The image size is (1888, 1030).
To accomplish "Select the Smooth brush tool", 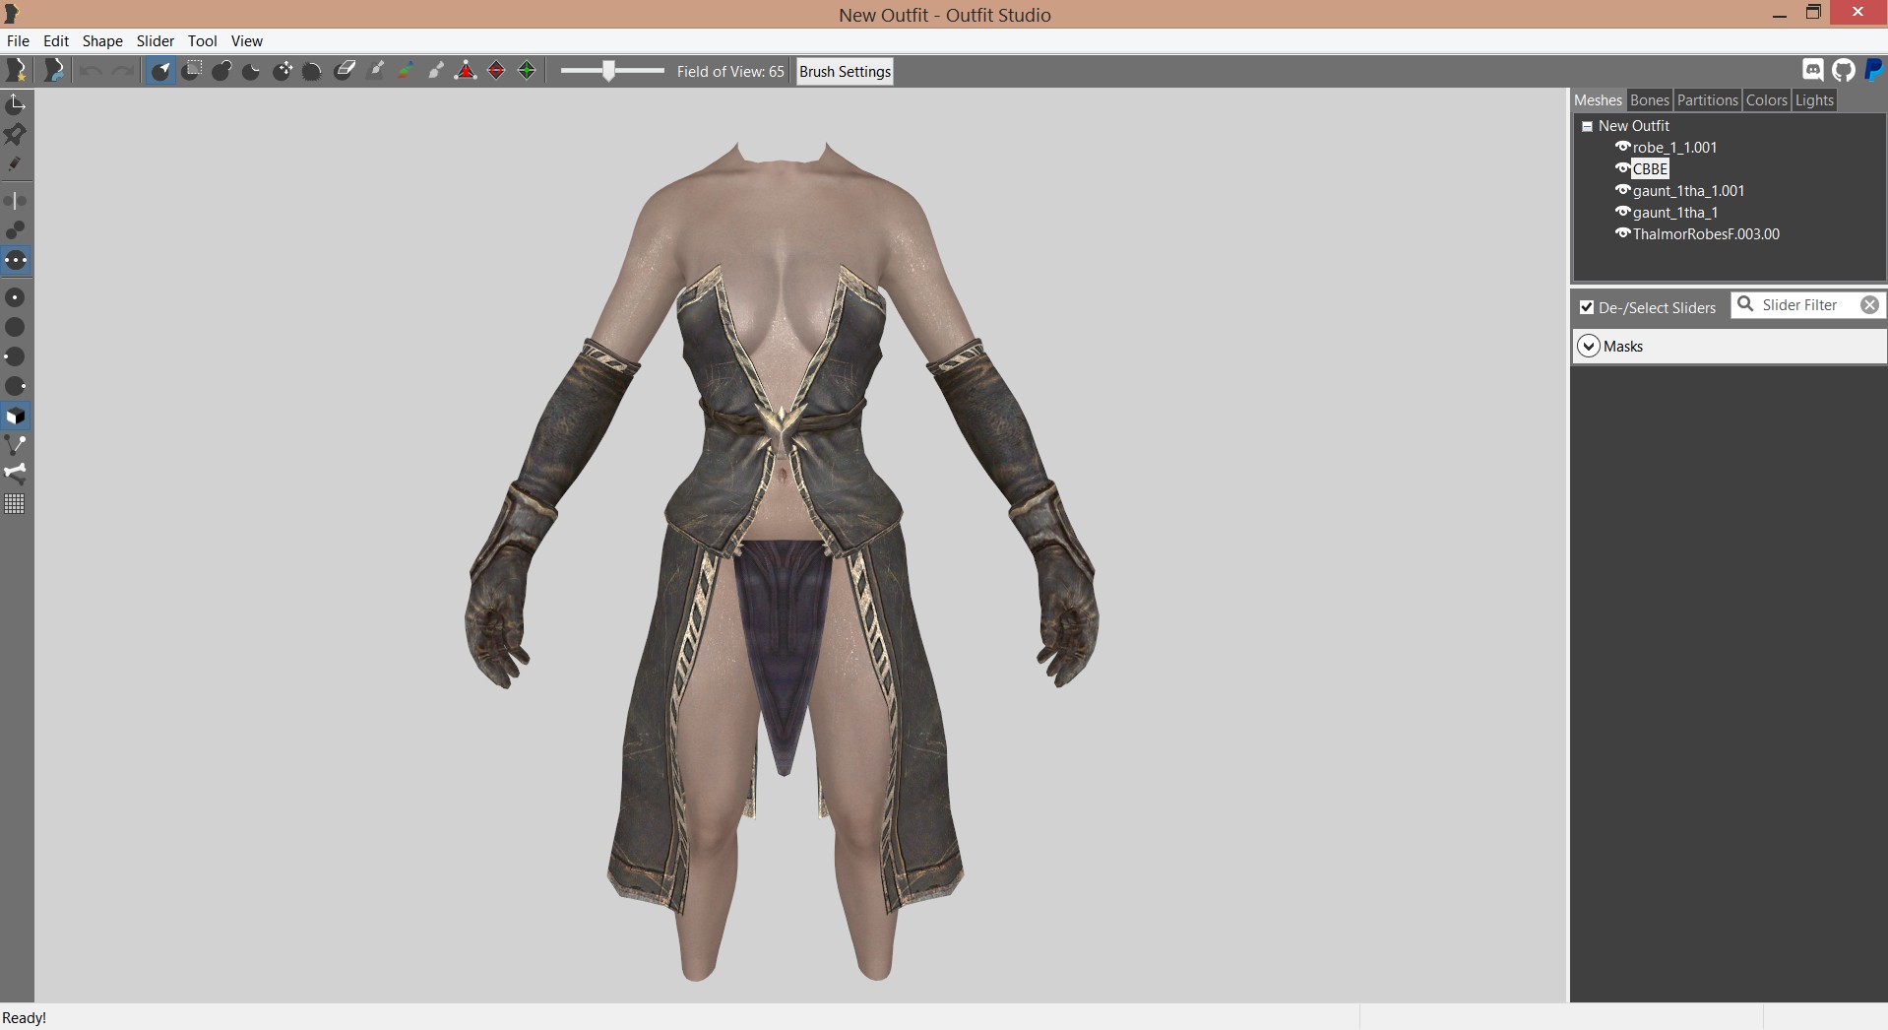I will point(313,71).
